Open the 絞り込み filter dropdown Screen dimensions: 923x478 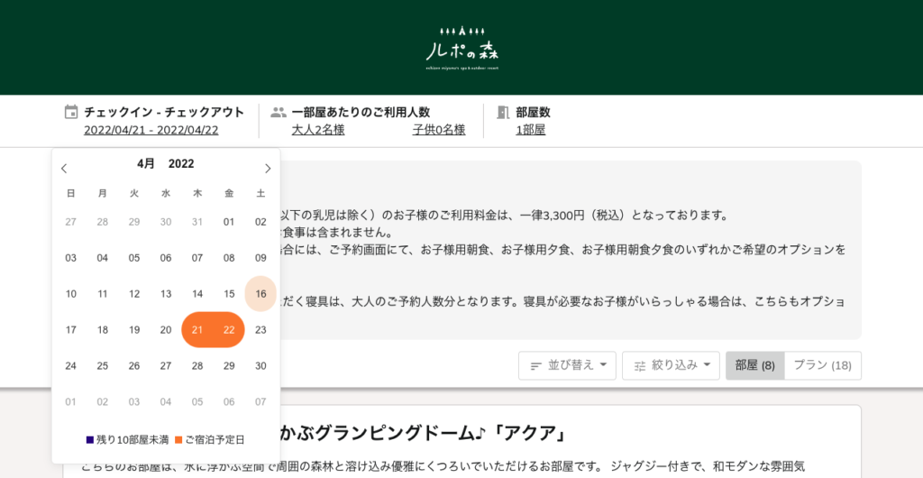[671, 365]
